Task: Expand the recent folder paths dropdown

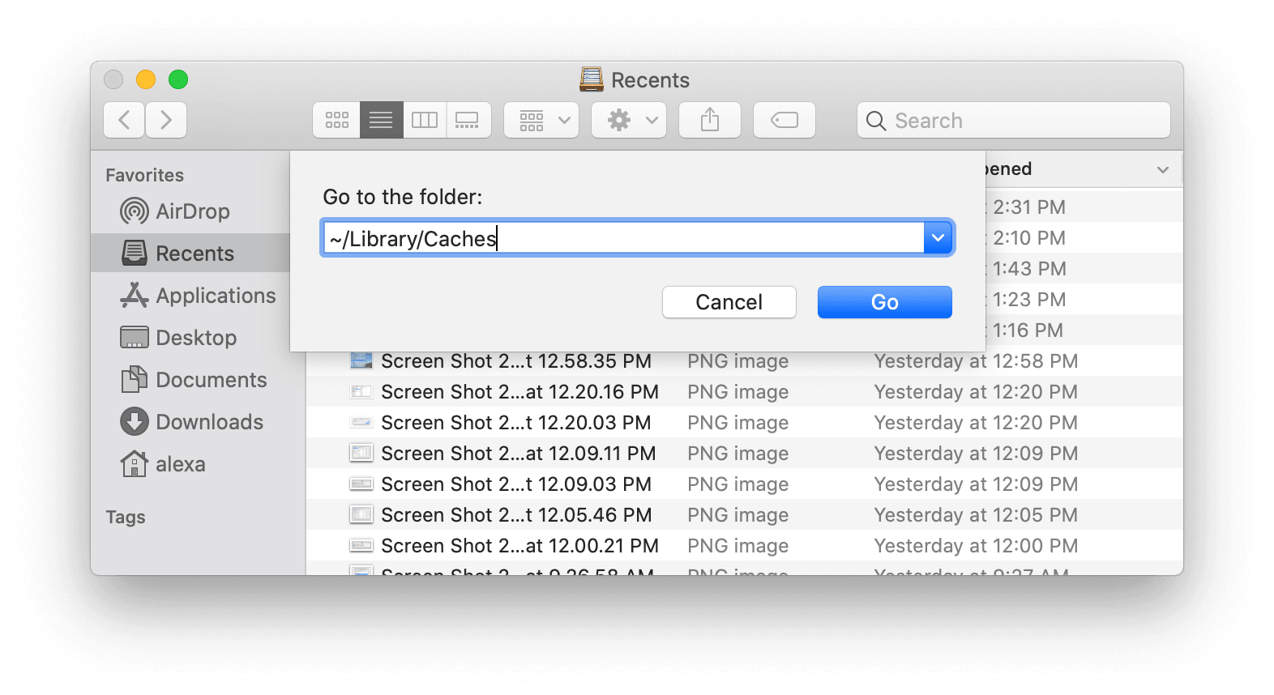Action: click(938, 238)
